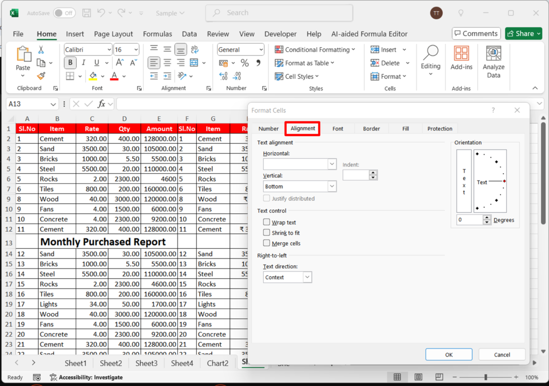Screen dimensions: 549x386
Task: Enable Wrap text checkbox
Action: [266, 222]
